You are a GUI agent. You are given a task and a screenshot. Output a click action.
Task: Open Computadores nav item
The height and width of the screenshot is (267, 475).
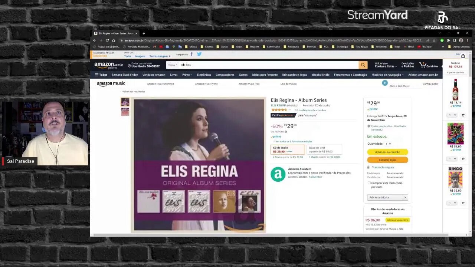click(225, 75)
